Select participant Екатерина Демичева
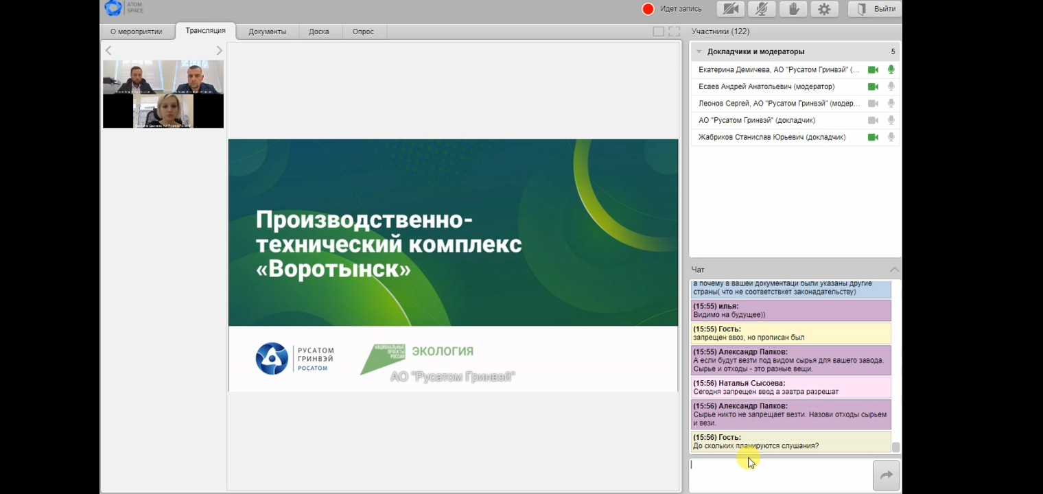 [779, 70]
